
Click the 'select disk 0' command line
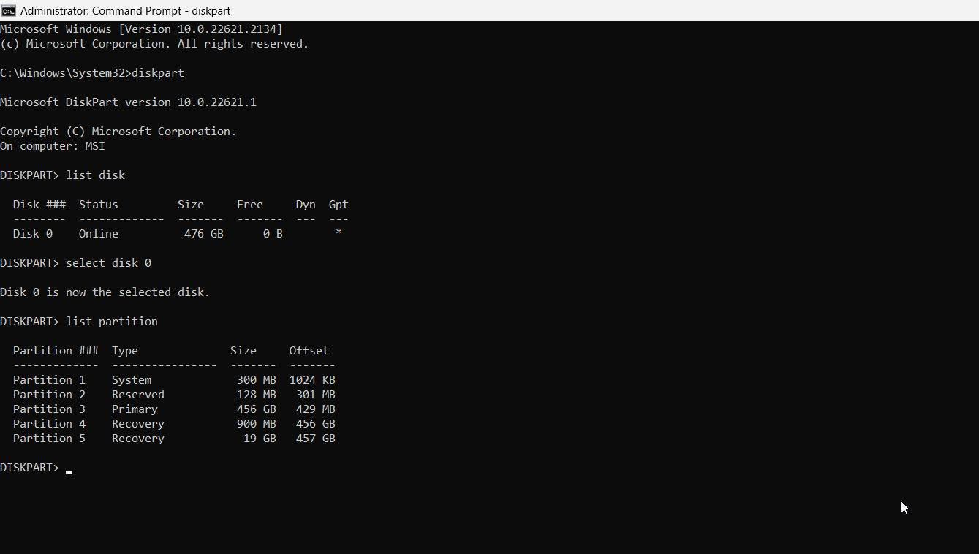(107, 262)
